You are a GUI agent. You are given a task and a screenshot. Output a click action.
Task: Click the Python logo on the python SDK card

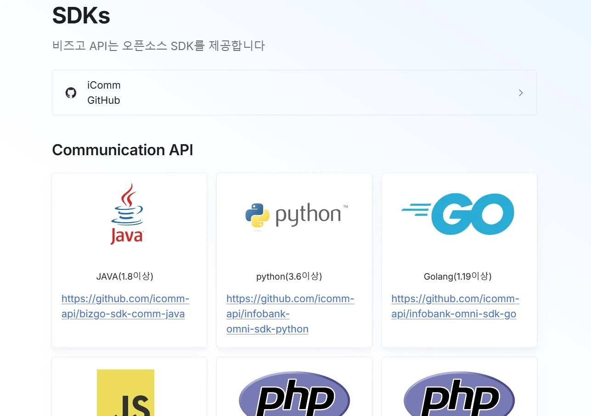[x=294, y=213]
